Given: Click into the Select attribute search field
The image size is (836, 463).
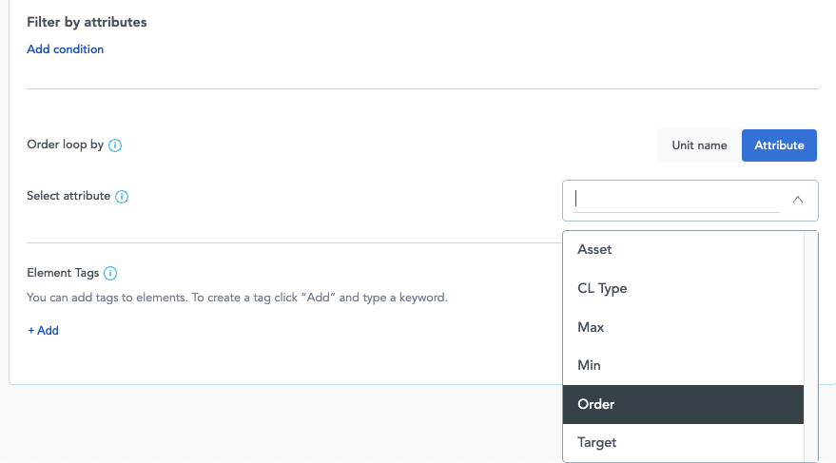Looking at the screenshot, I should tap(675, 200).
